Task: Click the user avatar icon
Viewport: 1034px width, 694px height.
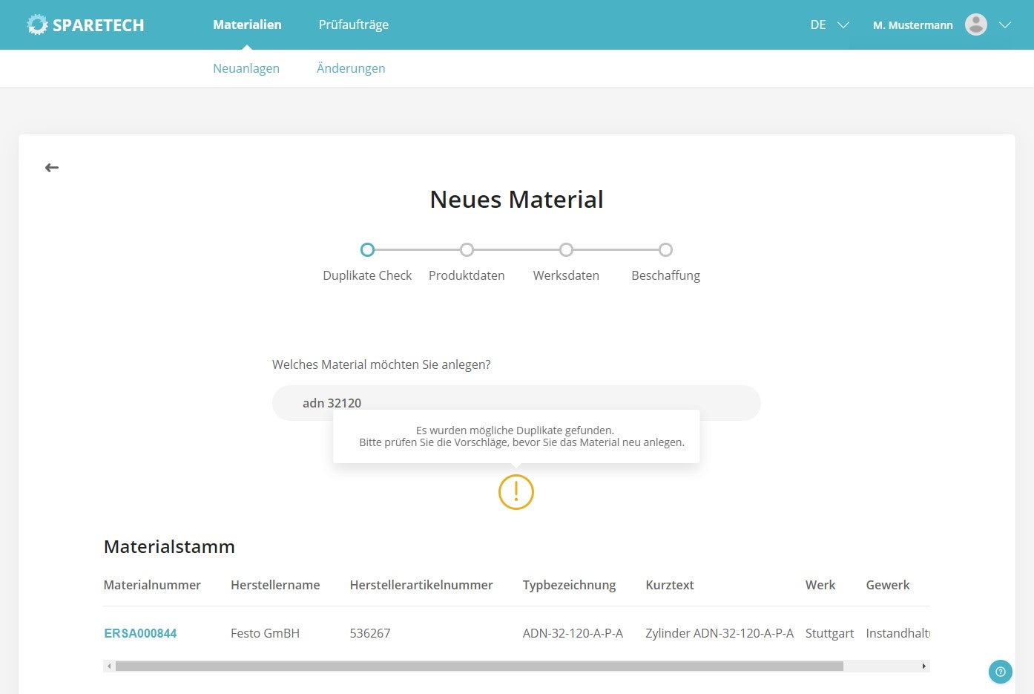Action: (975, 24)
